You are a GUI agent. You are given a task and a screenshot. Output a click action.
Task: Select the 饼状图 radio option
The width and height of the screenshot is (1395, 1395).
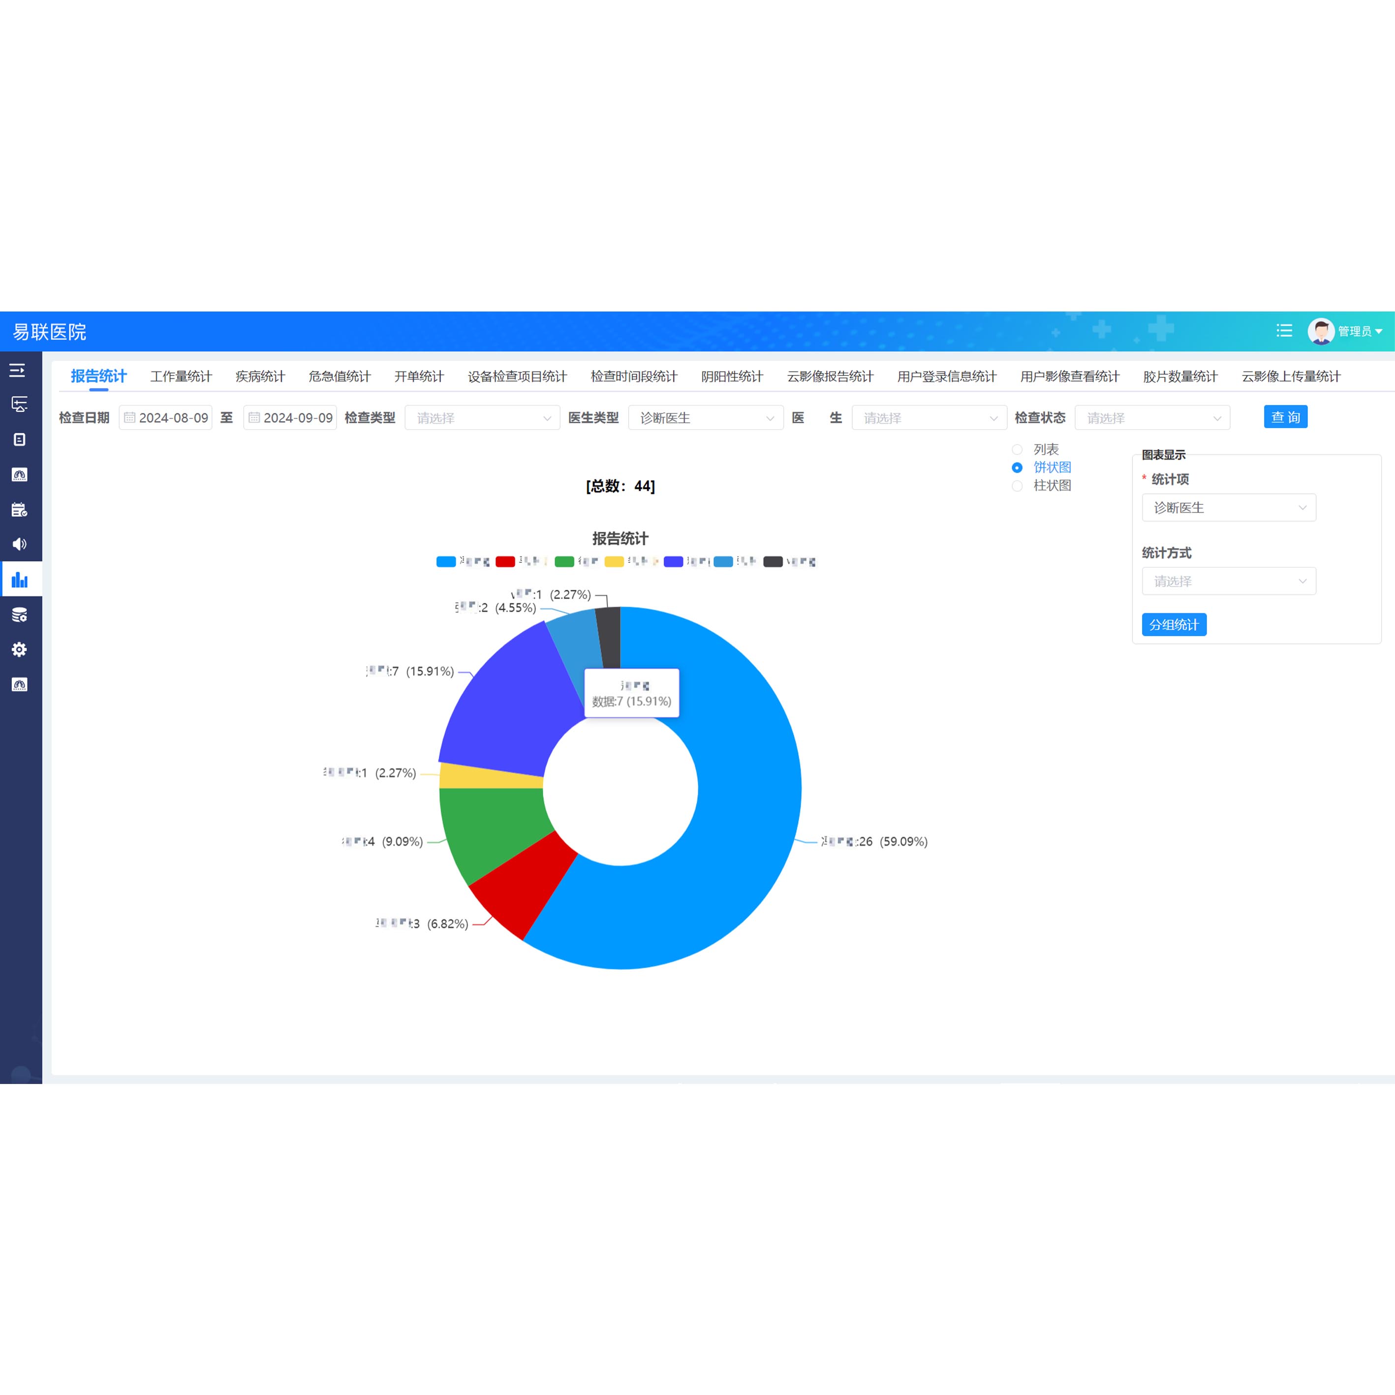coord(1017,468)
